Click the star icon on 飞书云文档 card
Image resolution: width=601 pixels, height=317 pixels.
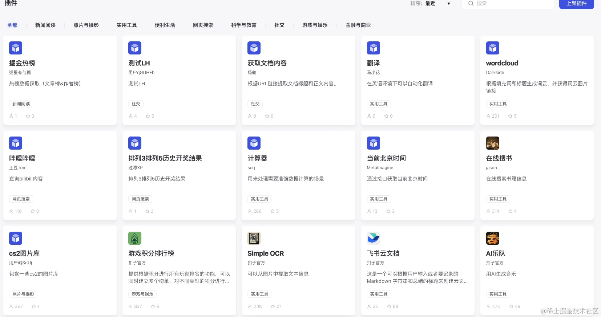pos(389,306)
